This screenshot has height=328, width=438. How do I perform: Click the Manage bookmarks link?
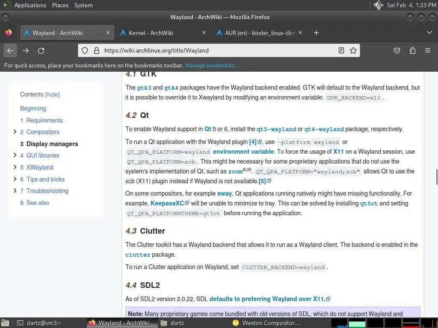tap(212, 65)
